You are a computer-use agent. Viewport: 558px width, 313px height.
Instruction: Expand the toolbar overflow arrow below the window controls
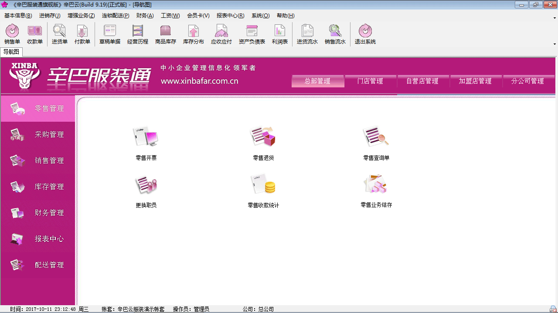pos(555,44)
